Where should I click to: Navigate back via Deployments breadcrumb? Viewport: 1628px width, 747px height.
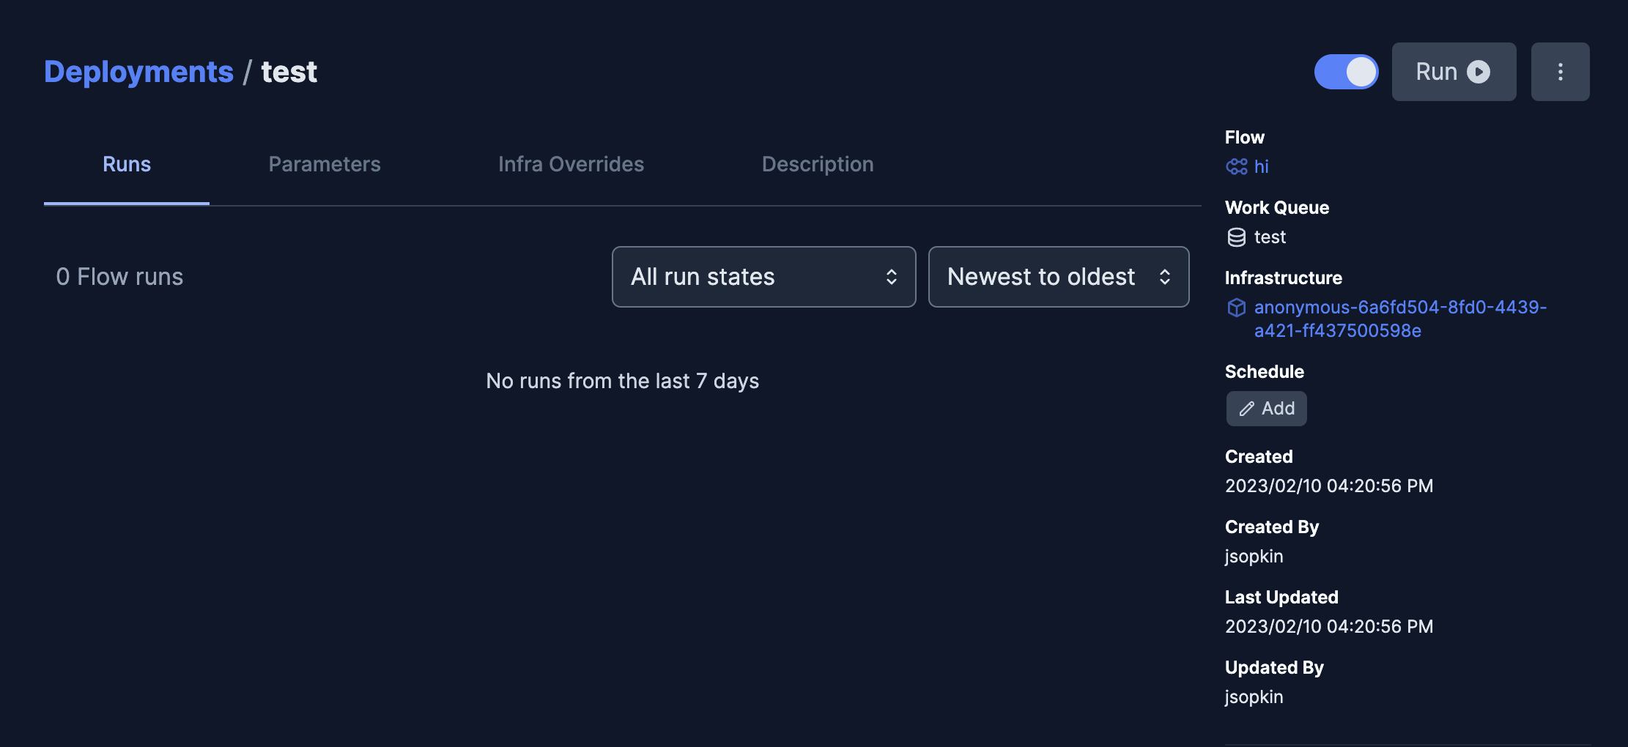tap(138, 71)
